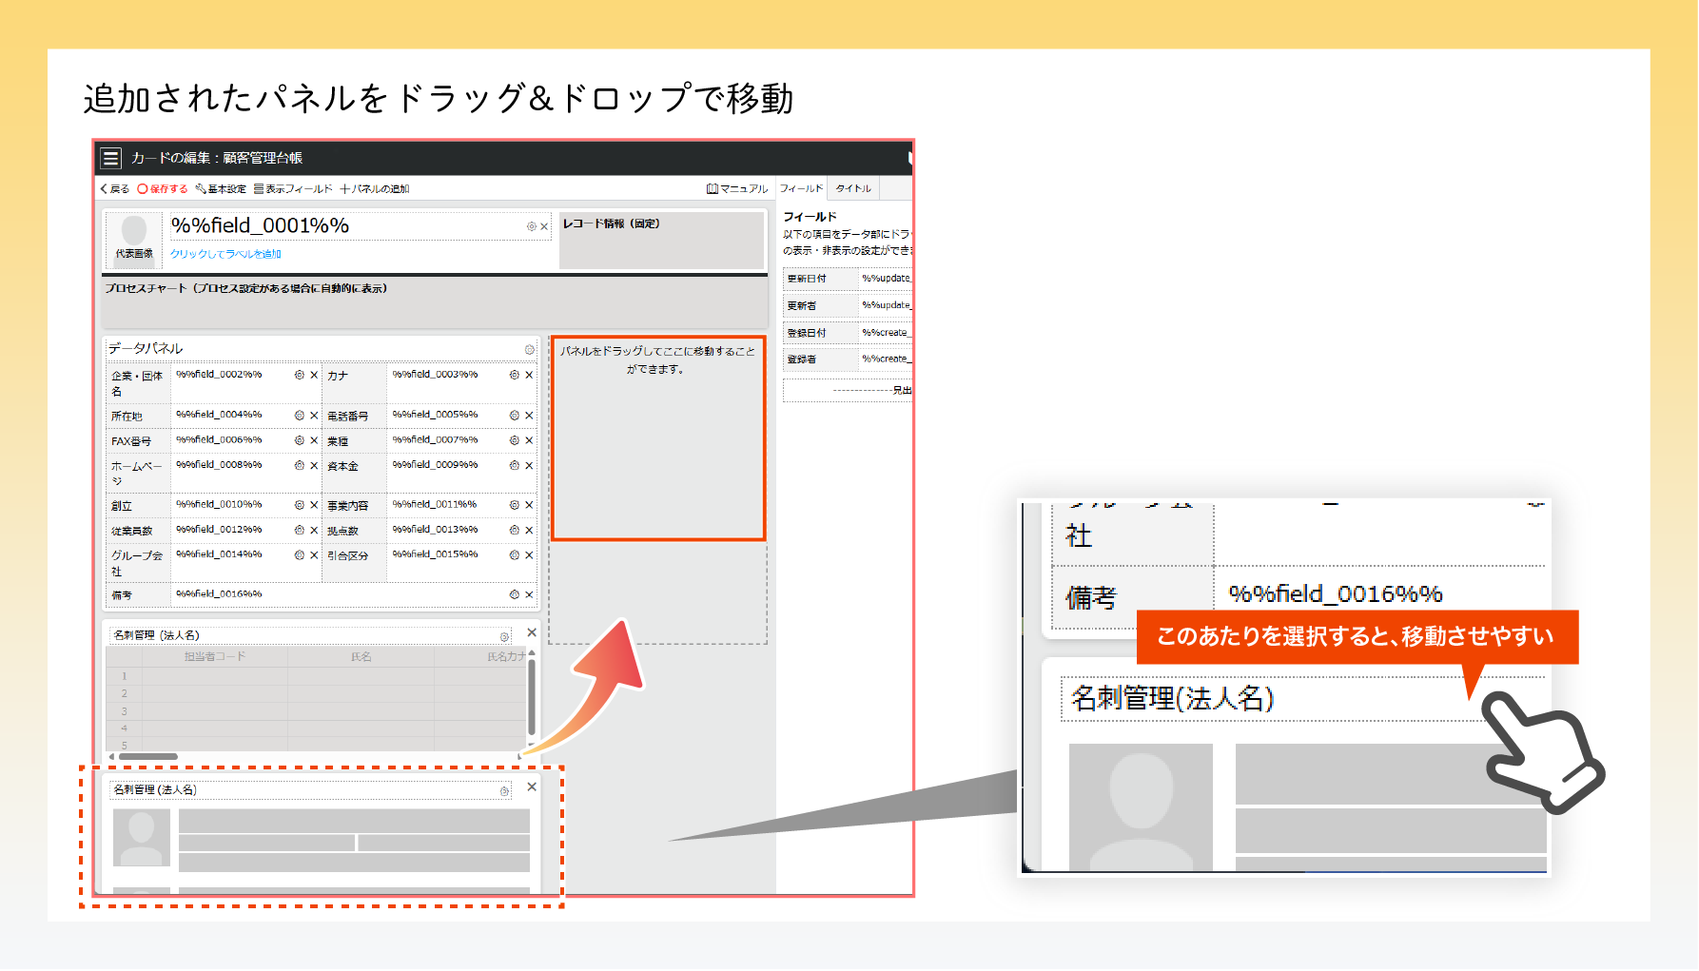Open settings for the 備考 field

click(515, 595)
